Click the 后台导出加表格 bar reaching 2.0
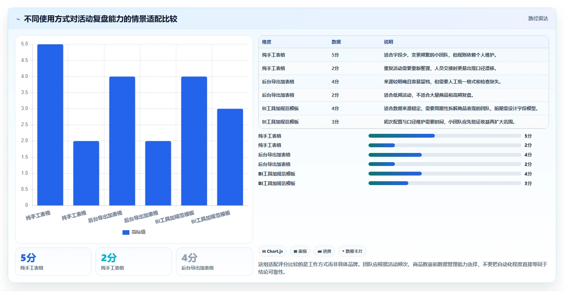 (158, 173)
